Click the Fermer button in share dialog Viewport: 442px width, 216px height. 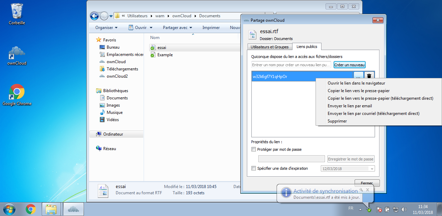[x=367, y=183]
